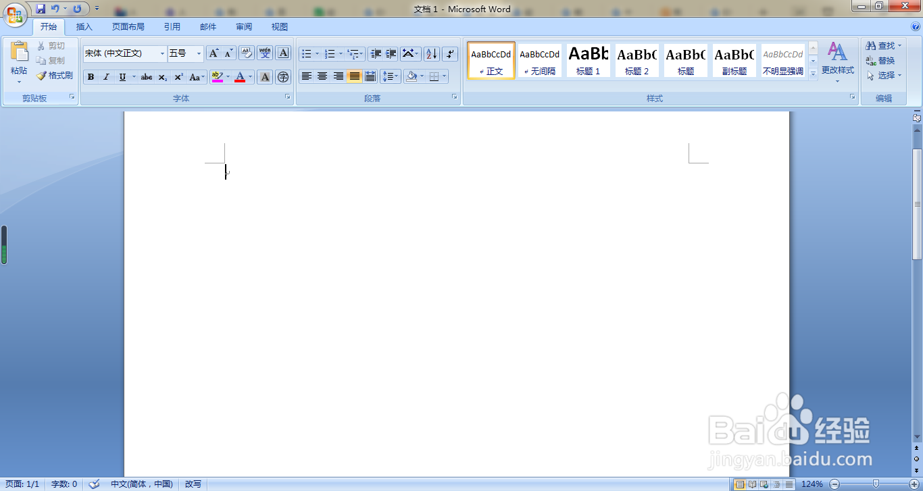Apply character border
The height and width of the screenshot is (491, 923).
click(283, 53)
